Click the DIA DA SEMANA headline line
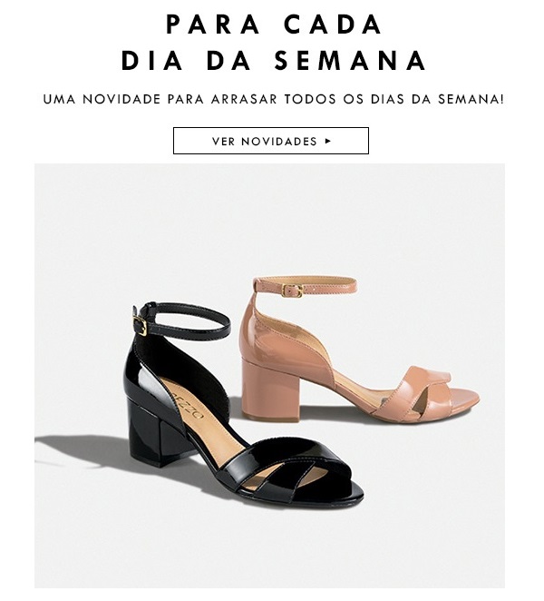 click(274, 60)
